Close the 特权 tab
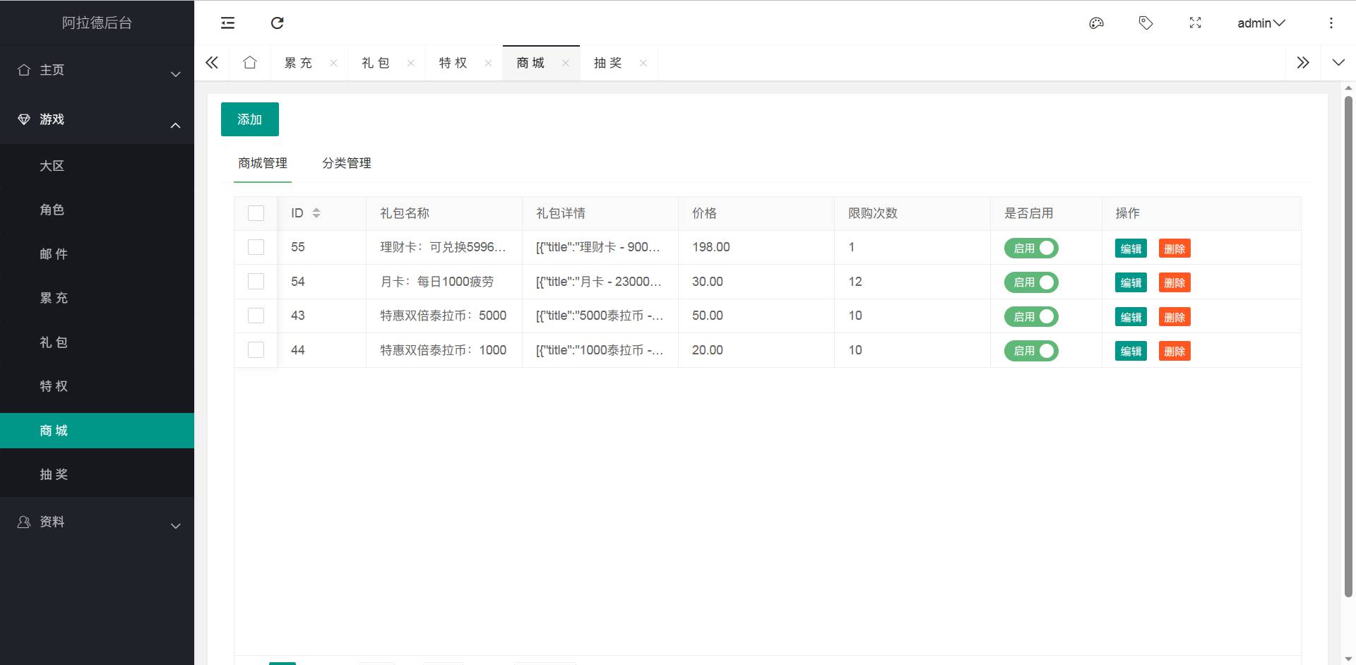This screenshot has height=665, width=1356. click(488, 63)
